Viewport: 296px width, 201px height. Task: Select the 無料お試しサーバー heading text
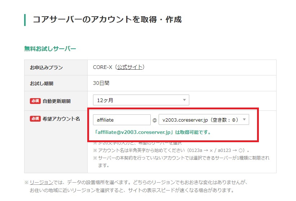click(x=50, y=49)
